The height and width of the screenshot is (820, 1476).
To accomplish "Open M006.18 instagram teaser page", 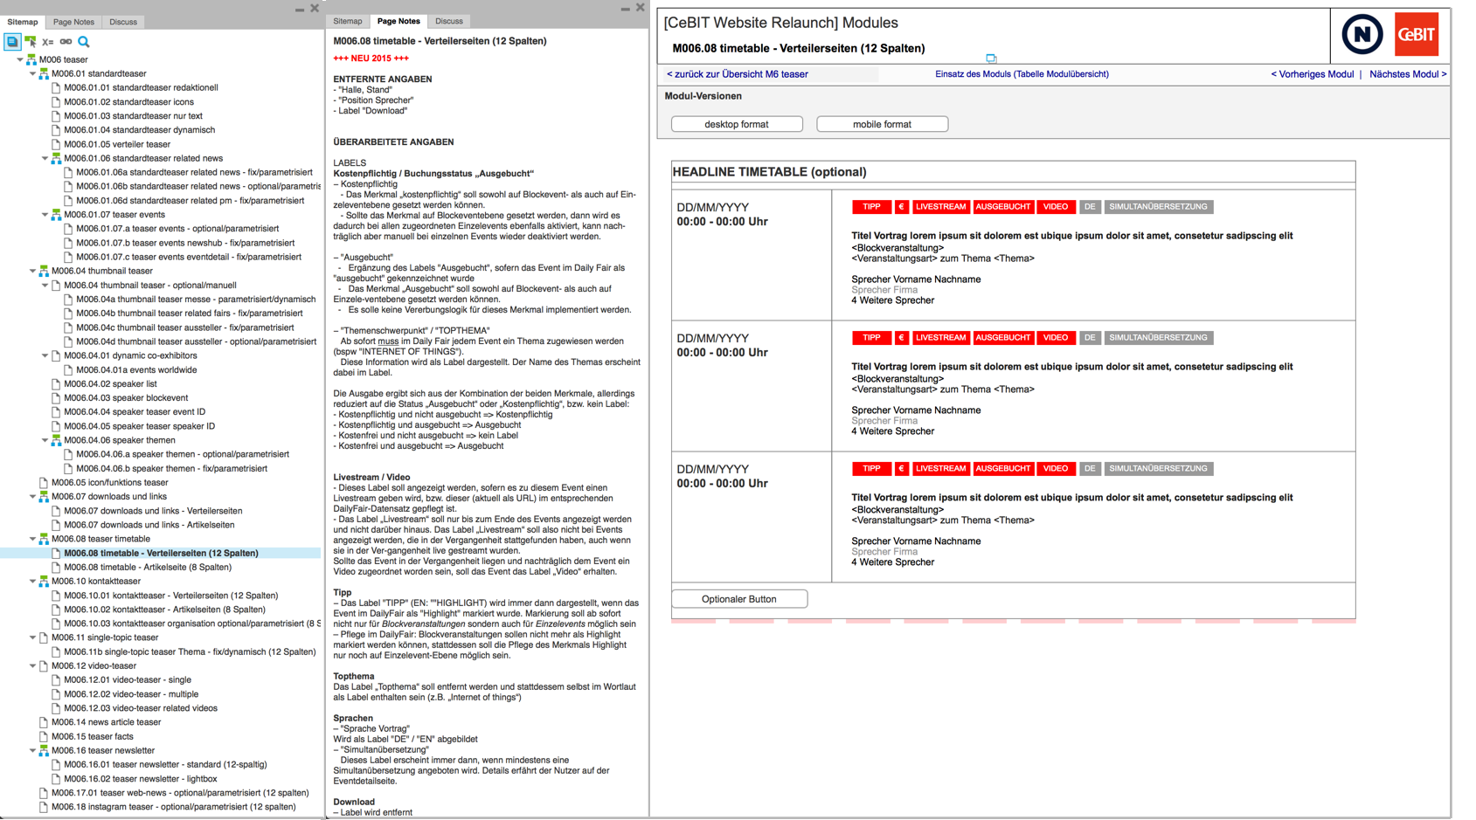I will click(173, 807).
